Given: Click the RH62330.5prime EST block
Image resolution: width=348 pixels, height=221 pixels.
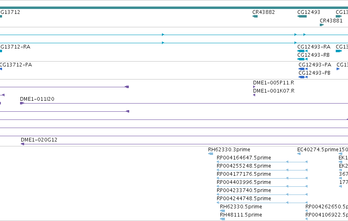Looking at the screenshot, I should point(222,211).
